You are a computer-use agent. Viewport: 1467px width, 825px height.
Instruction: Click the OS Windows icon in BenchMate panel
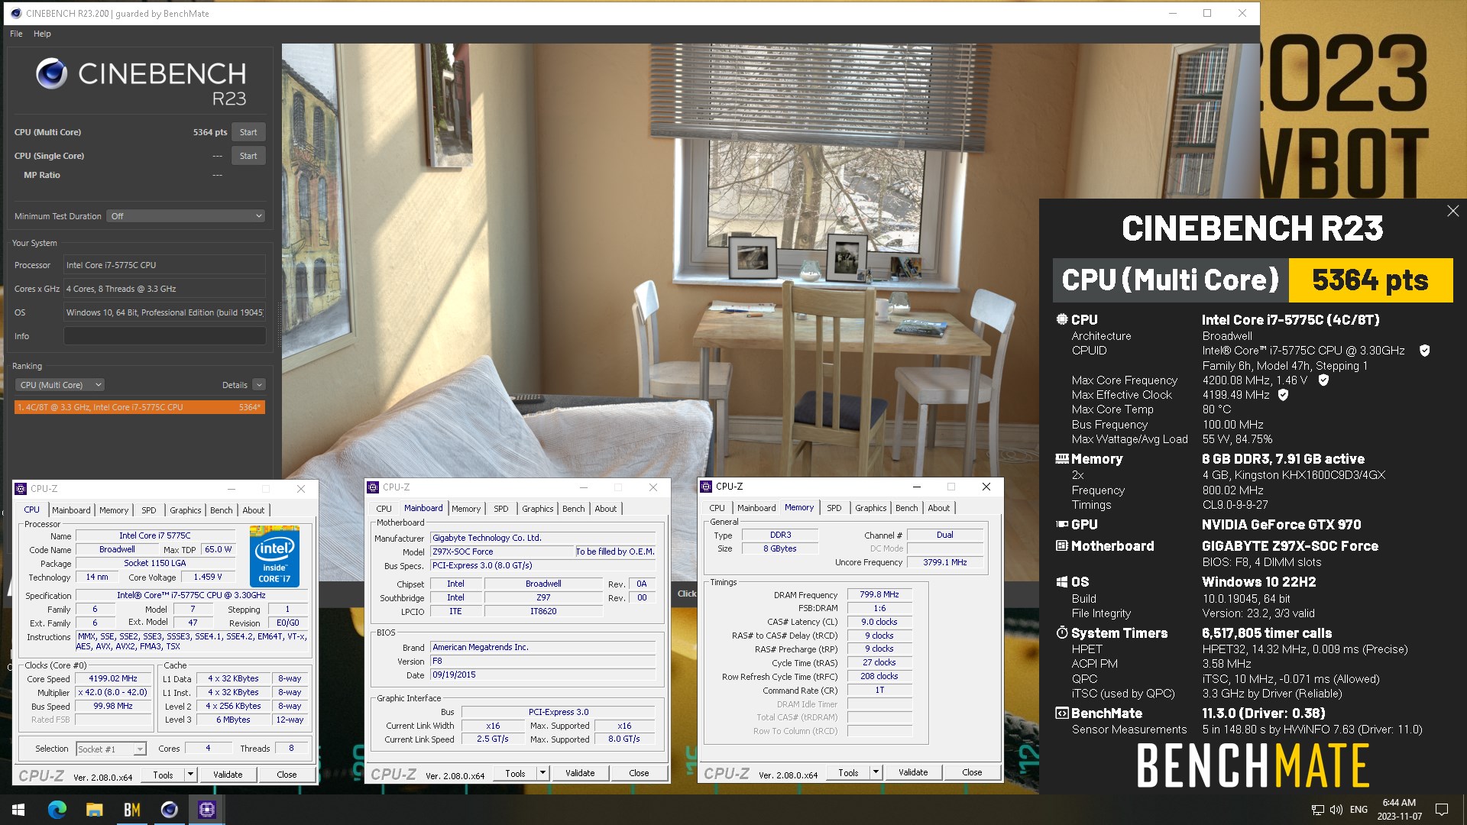(x=1061, y=582)
